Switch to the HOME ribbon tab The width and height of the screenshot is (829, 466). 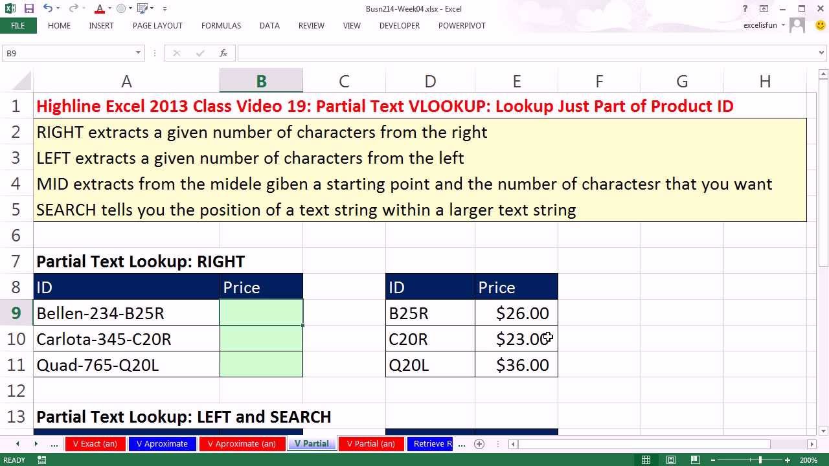coord(59,26)
